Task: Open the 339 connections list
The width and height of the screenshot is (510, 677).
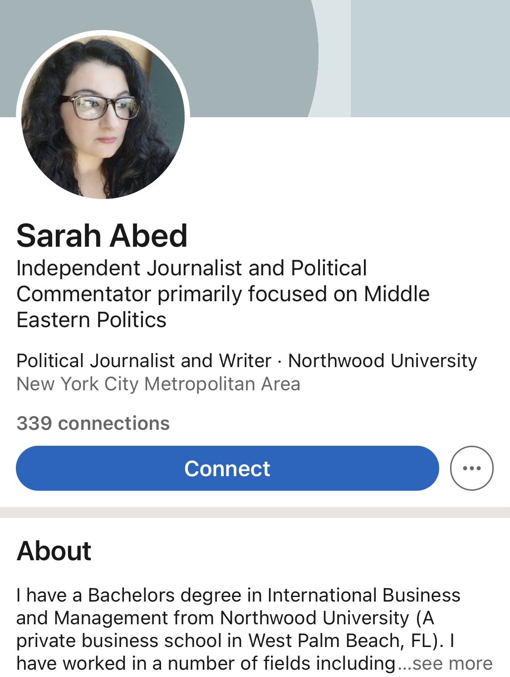Action: 93,423
